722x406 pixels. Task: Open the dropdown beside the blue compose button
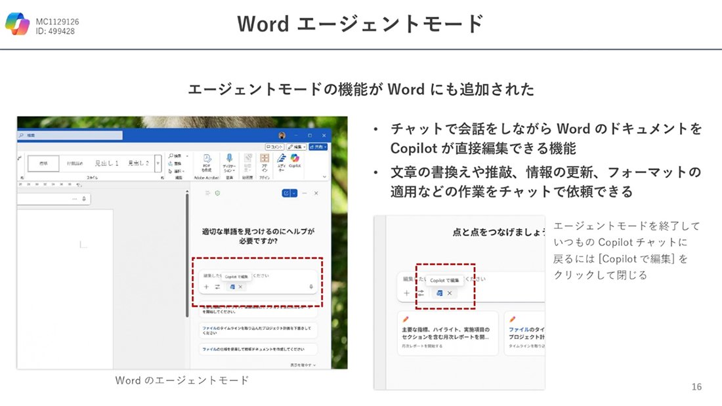(x=294, y=193)
